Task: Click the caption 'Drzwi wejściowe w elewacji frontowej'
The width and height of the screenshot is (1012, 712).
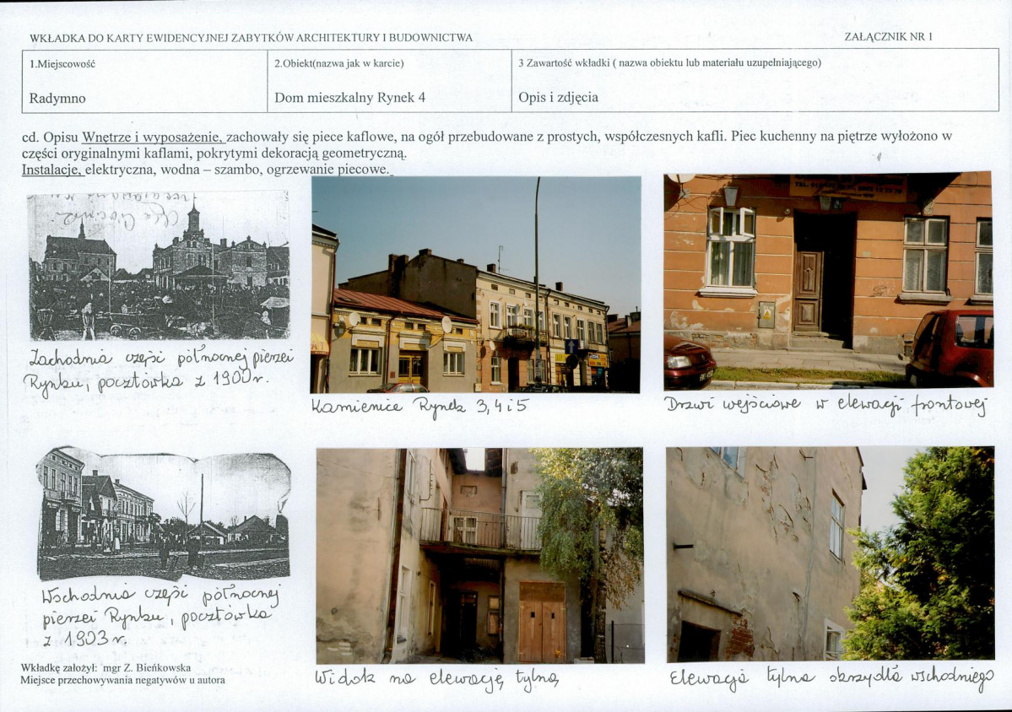Action: tap(825, 405)
